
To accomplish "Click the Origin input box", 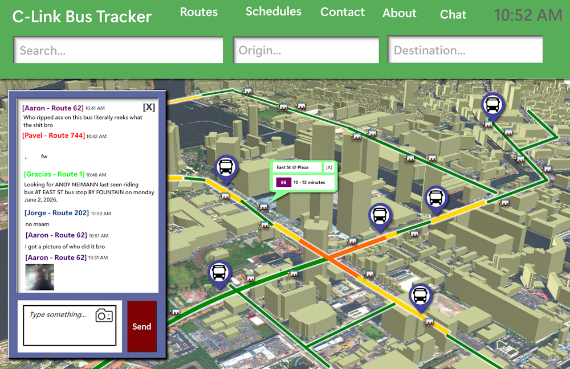I will pyautogui.click(x=306, y=50).
